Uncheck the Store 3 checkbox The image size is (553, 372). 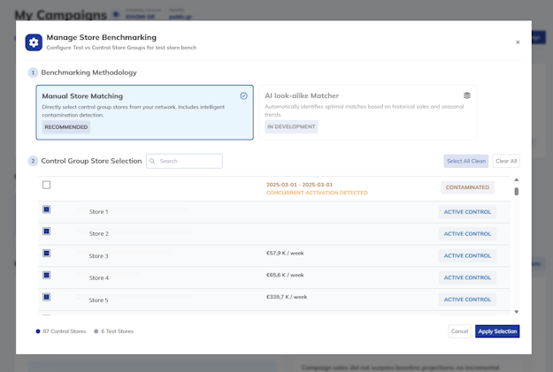coord(47,254)
